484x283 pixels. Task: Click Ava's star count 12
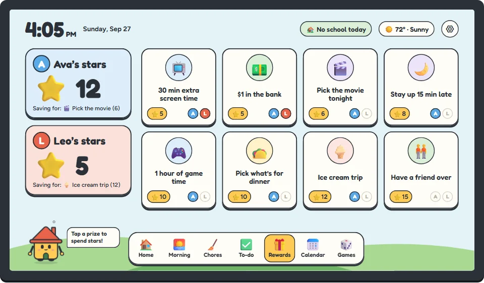pos(88,89)
